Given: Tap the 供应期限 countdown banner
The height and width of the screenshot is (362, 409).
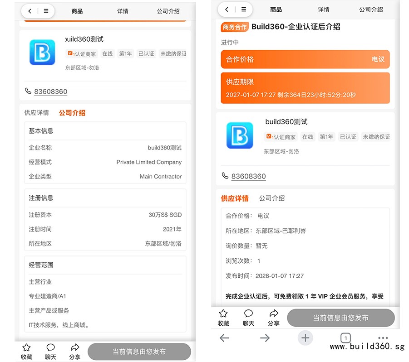Looking at the screenshot, I should pyautogui.click(x=305, y=88).
